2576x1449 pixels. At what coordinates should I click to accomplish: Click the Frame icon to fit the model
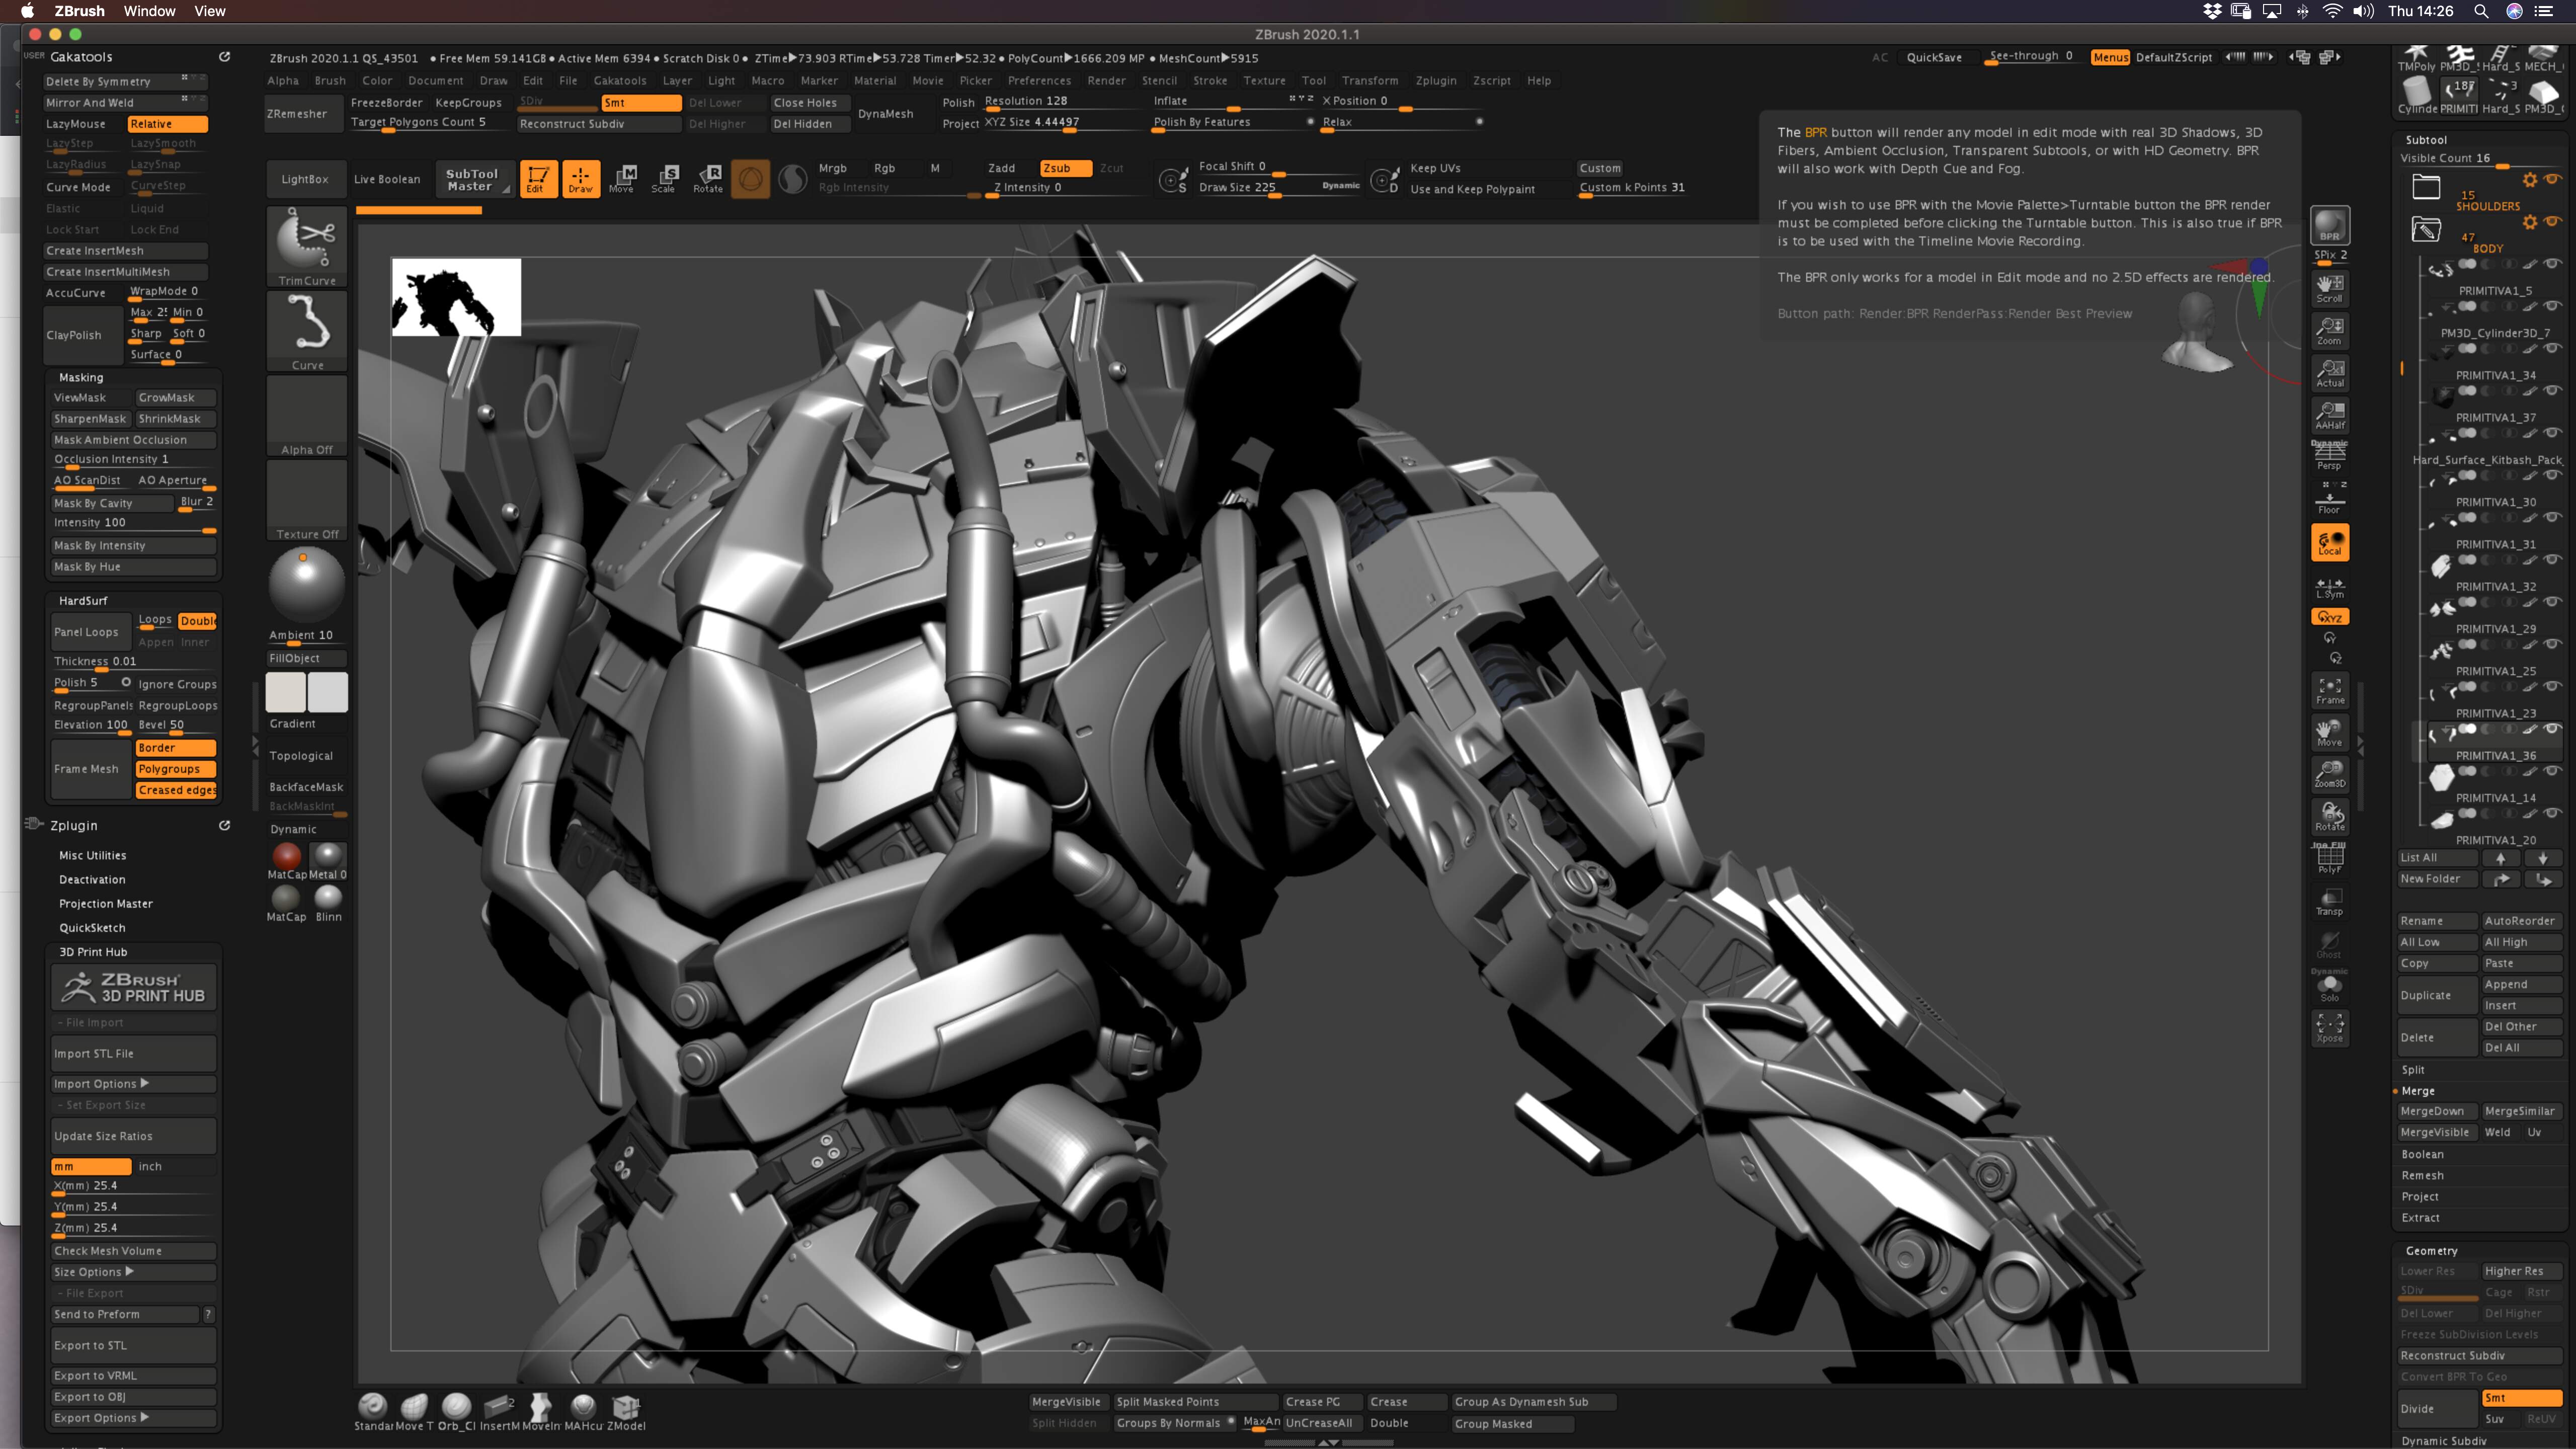[x=2330, y=690]
